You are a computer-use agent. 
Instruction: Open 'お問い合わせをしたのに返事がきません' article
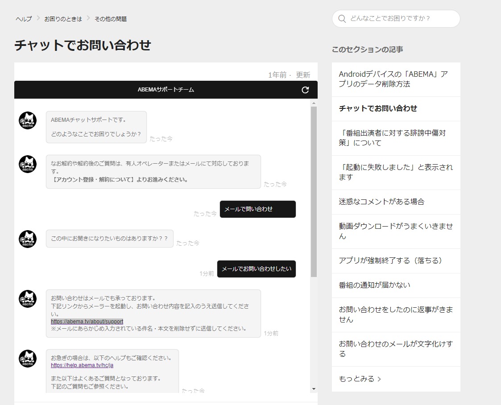(x=396, y=314)
